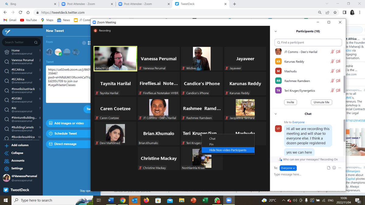Toggle the first tweet-from account avatar
This screenshot has width=365, height=205.
(x=50, y=52)
